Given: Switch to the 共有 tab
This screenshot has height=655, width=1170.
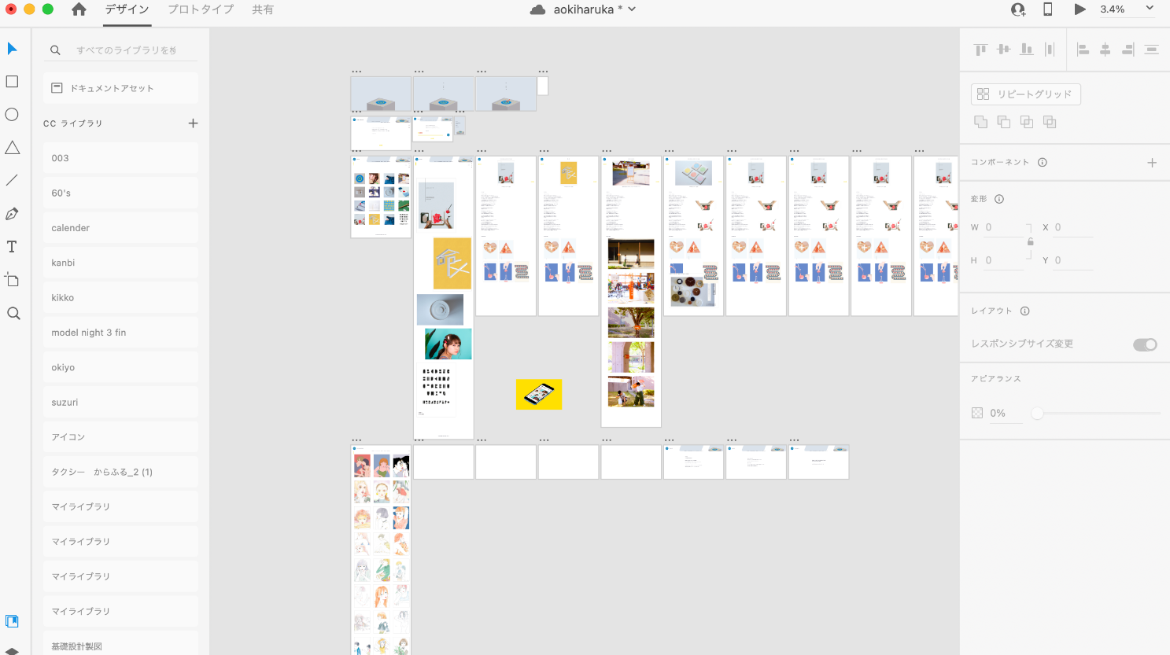Looking at the screenshot, I should tap(263, 9).
